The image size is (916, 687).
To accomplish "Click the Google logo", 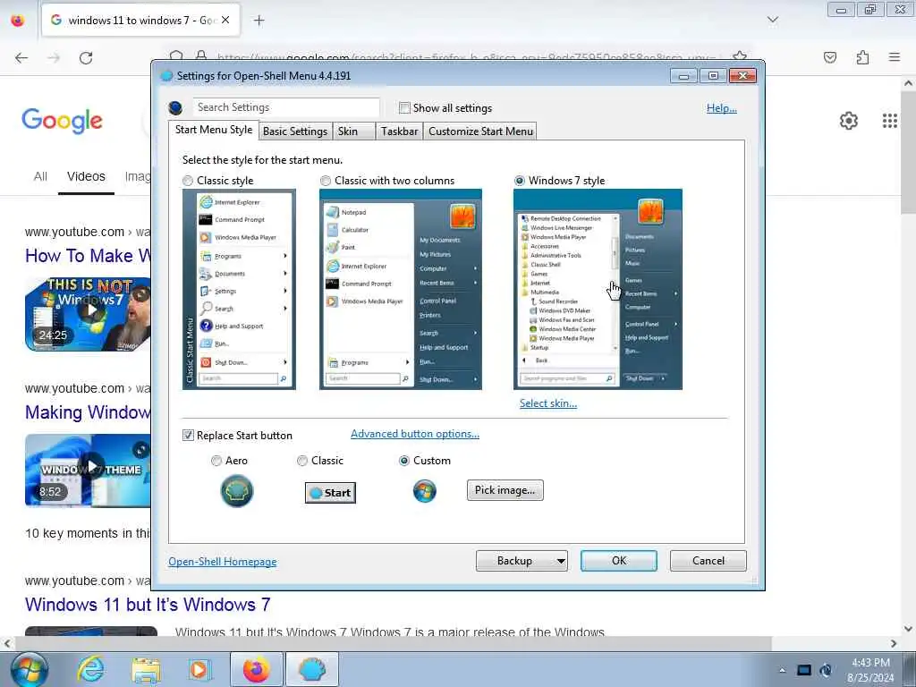I will pyautogui.click(x=62, y=121).
